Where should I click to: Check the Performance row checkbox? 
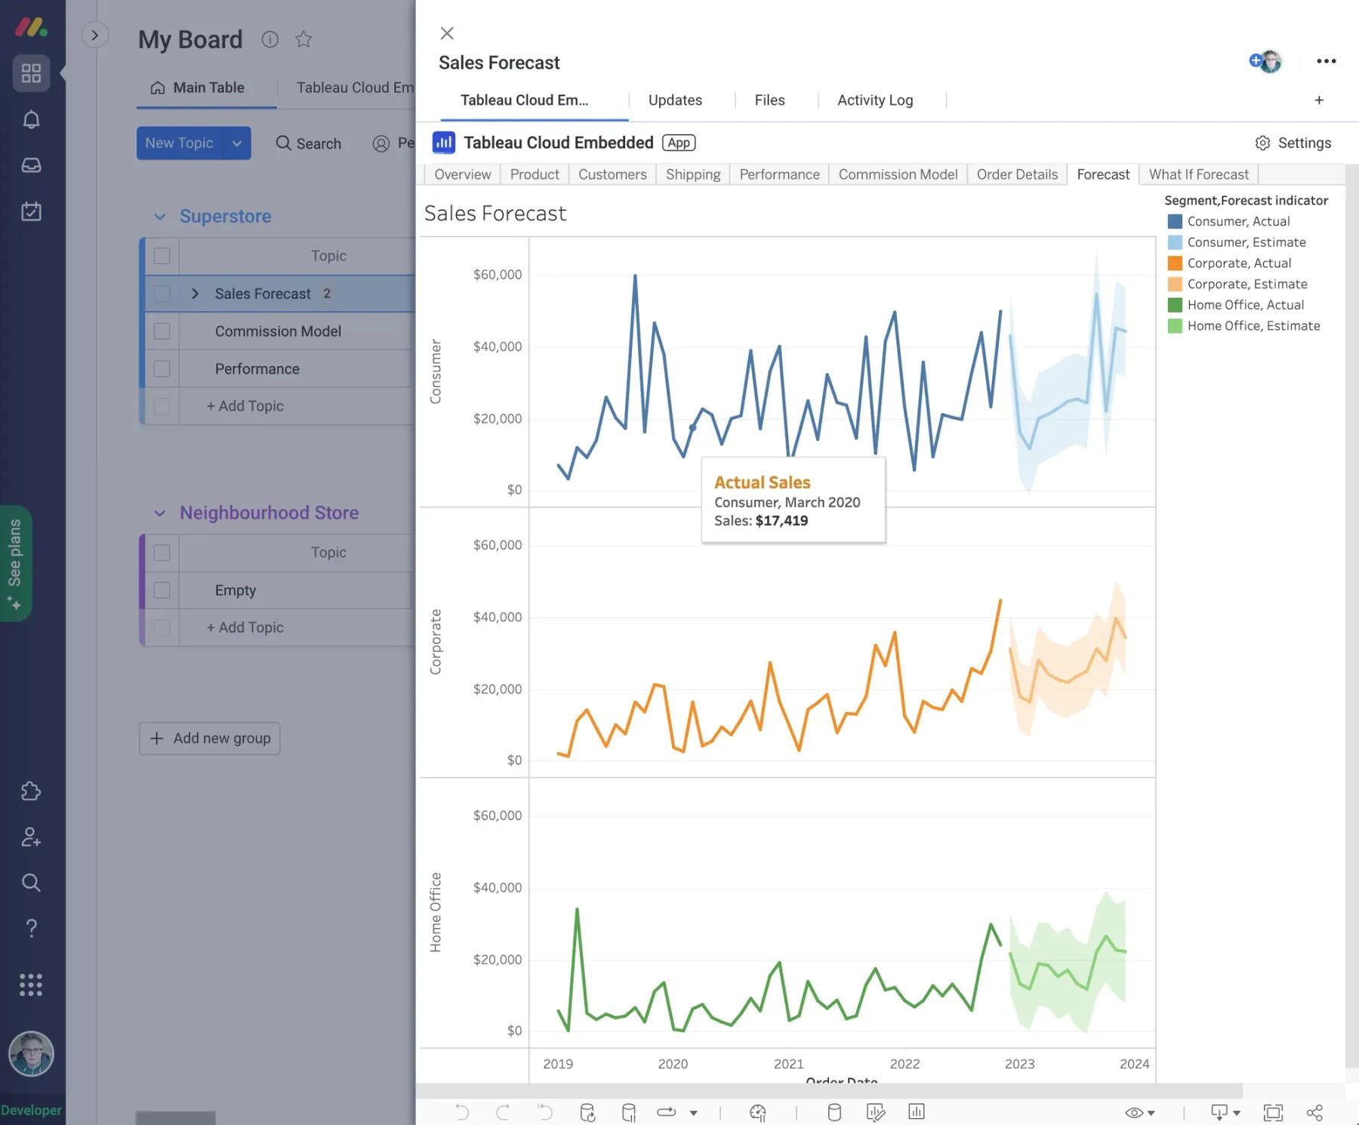pos(162,368)
